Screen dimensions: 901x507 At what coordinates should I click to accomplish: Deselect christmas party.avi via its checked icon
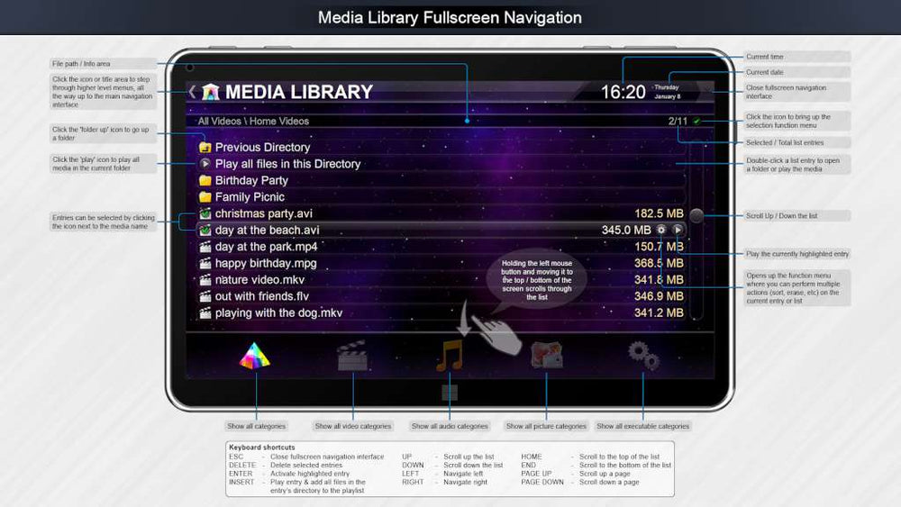coord(205,213)
